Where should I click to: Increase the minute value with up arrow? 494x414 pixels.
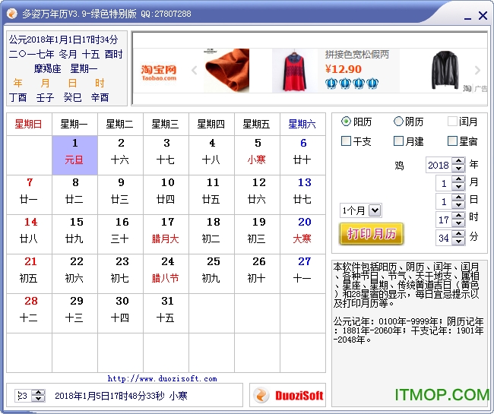tap(458, 234)
